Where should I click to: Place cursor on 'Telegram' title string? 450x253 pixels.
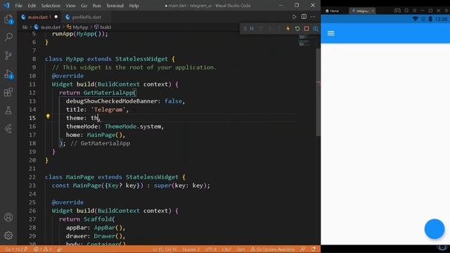pyautogui.click(x=108, y=110)
